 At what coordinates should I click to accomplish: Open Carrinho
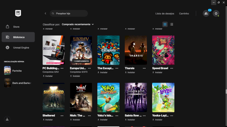pyautogui.click(x=184, y=14)
